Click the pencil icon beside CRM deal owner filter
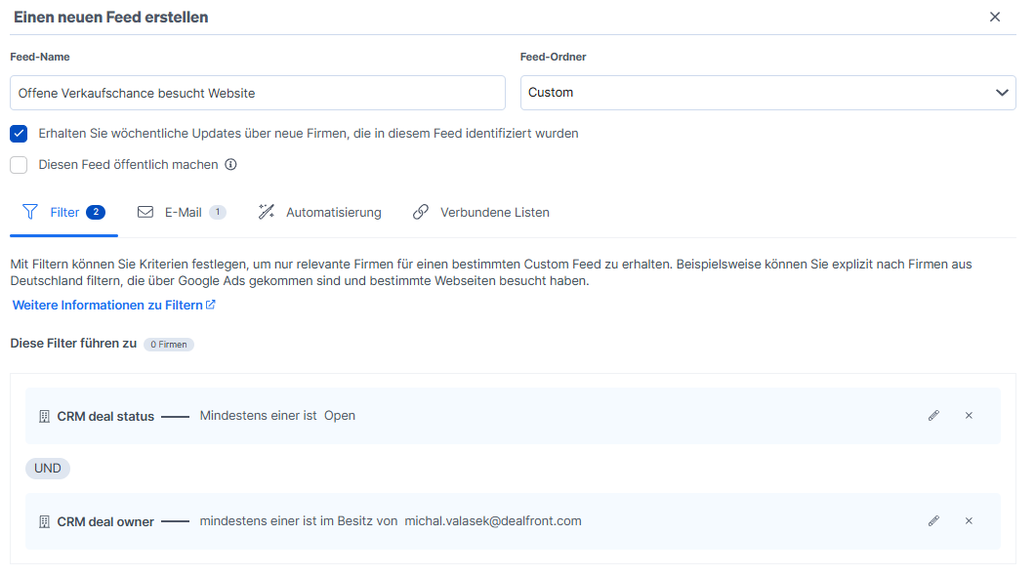This screenshot has width=1035, height=576. 933,520
